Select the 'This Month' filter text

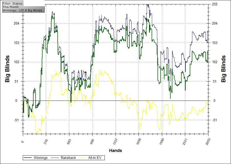[11, 7]
